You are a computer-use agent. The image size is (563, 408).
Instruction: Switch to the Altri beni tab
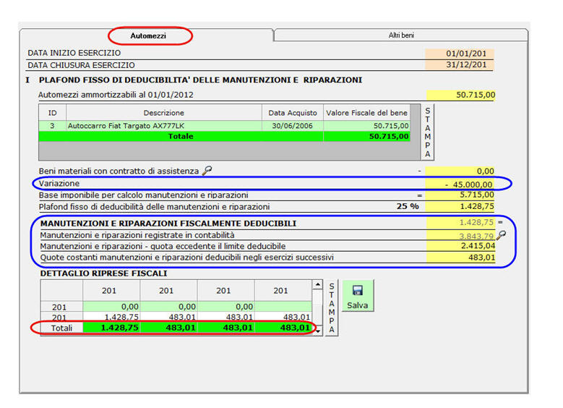pos(401,35)
